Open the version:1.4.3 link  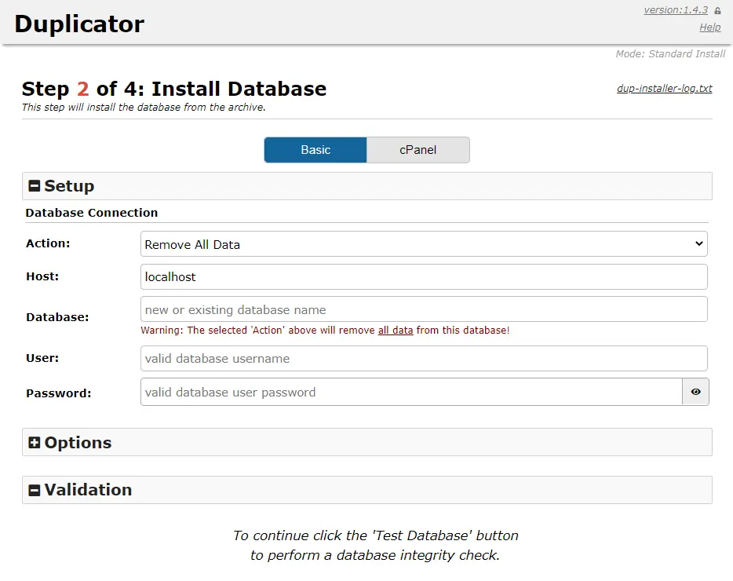(676, 10)
